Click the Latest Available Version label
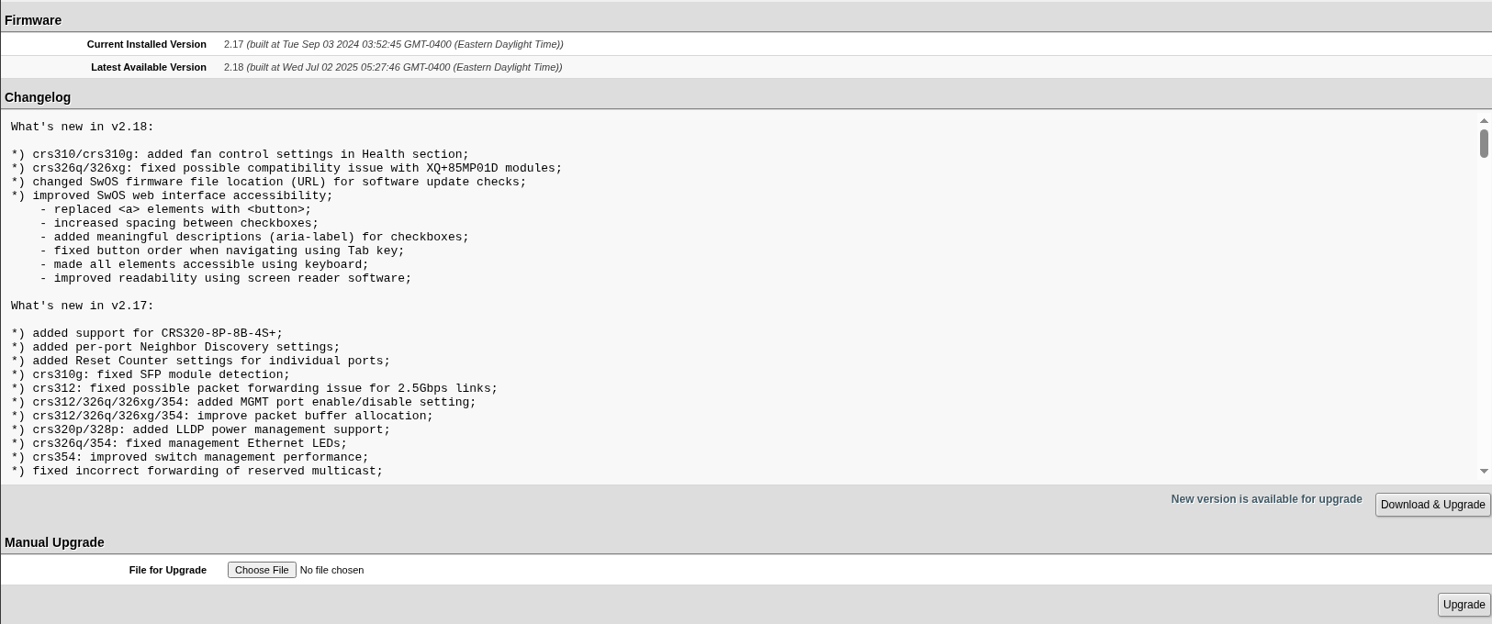Image resolution: width=1492 pixels, height=624 pixels. (149, 67)
